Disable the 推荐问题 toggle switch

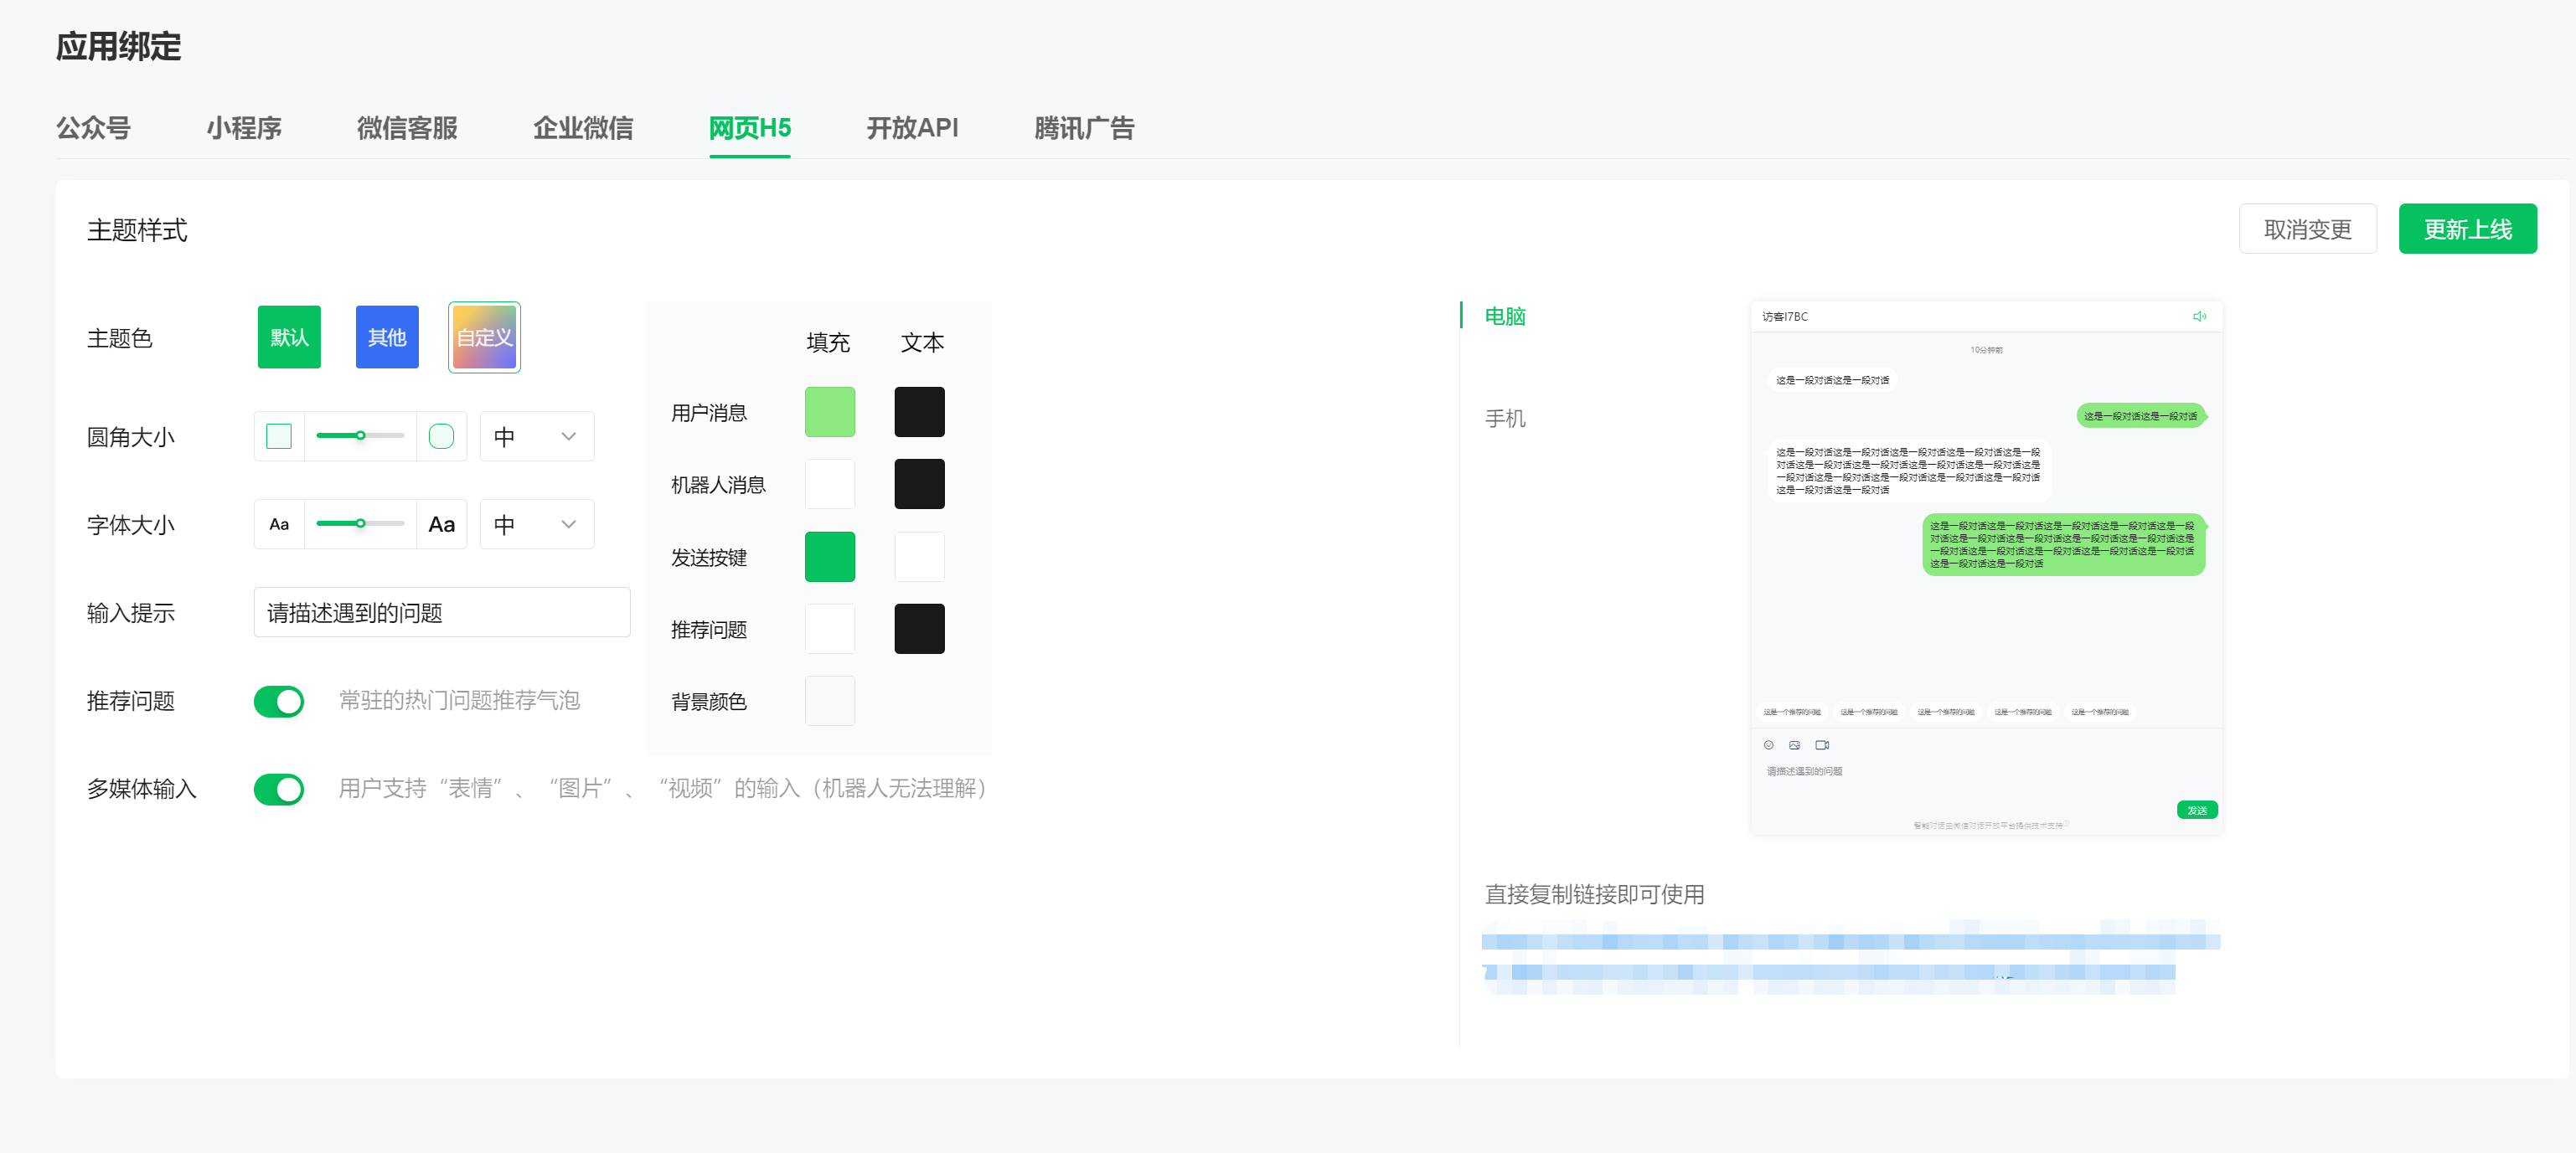coord(279,702)
